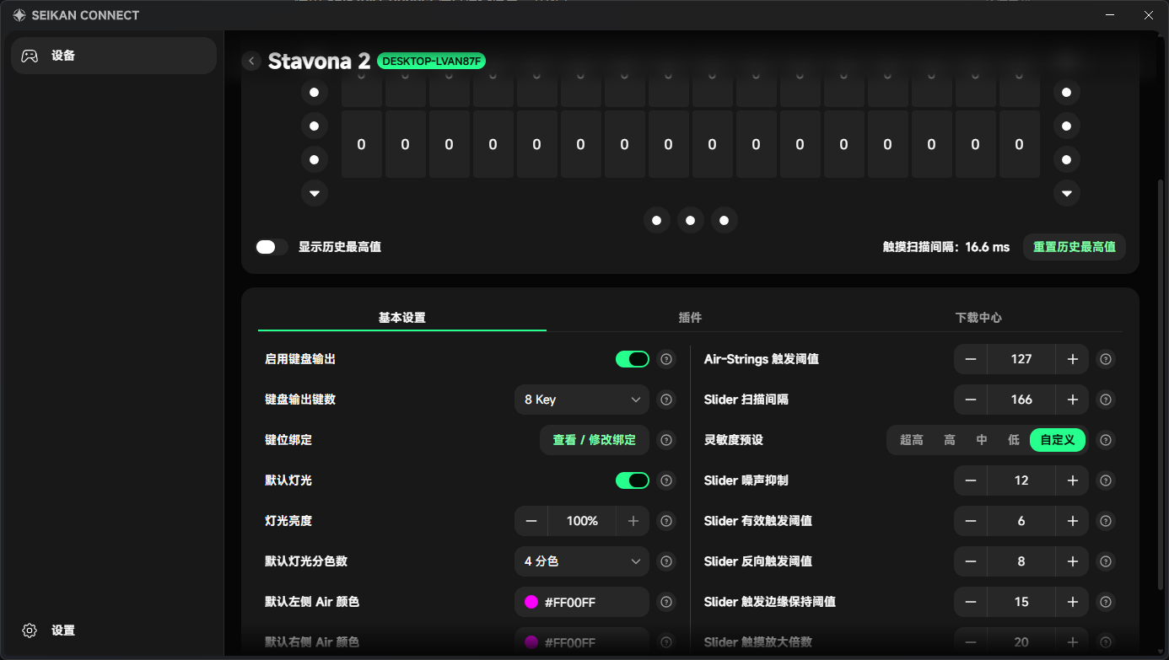Viewport: 1169px width, 660px height.
Task: Select 中 sensitivity preset
Action: (x=982, y=440)
